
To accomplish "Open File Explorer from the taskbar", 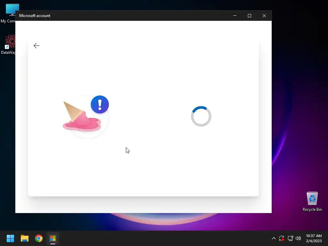I will click(x=24, y=238).
